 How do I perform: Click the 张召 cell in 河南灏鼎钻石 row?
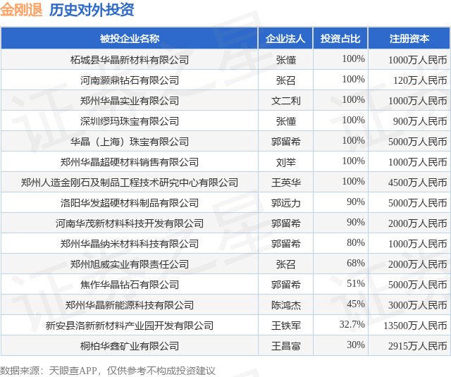285,80
